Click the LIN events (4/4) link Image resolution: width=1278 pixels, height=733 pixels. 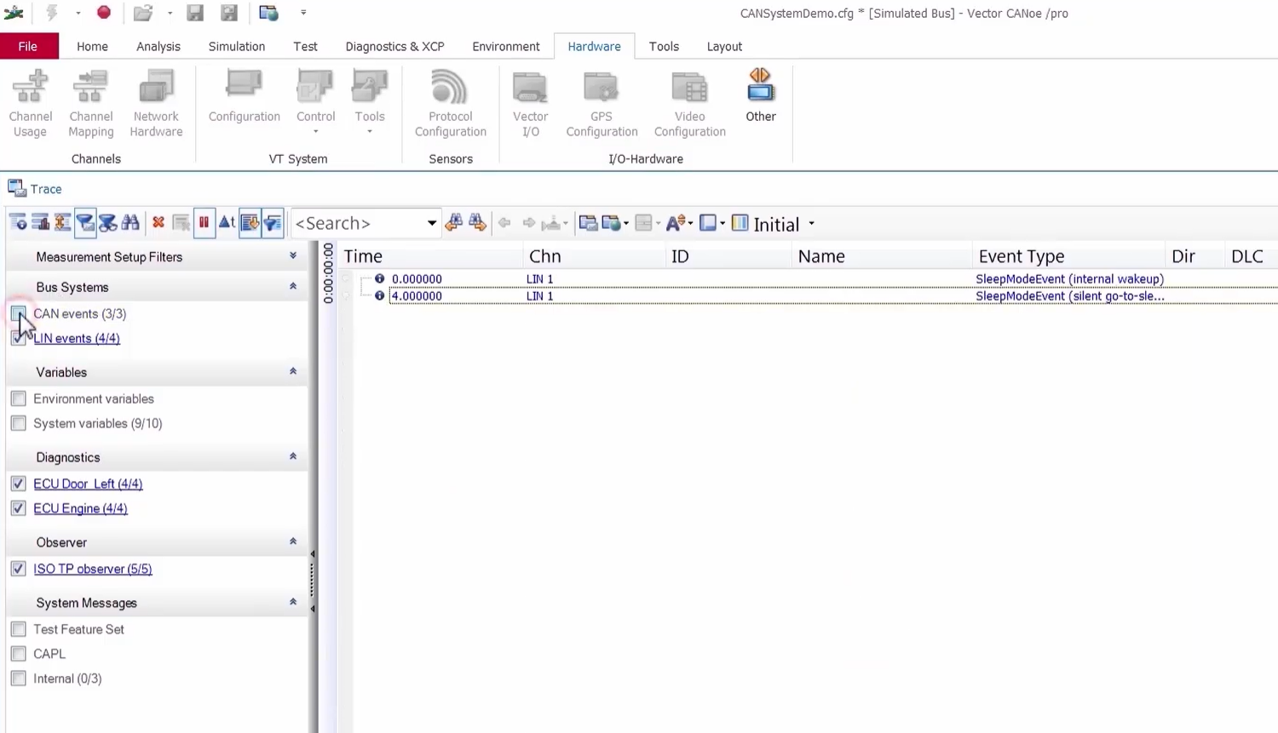coord(77,338)
